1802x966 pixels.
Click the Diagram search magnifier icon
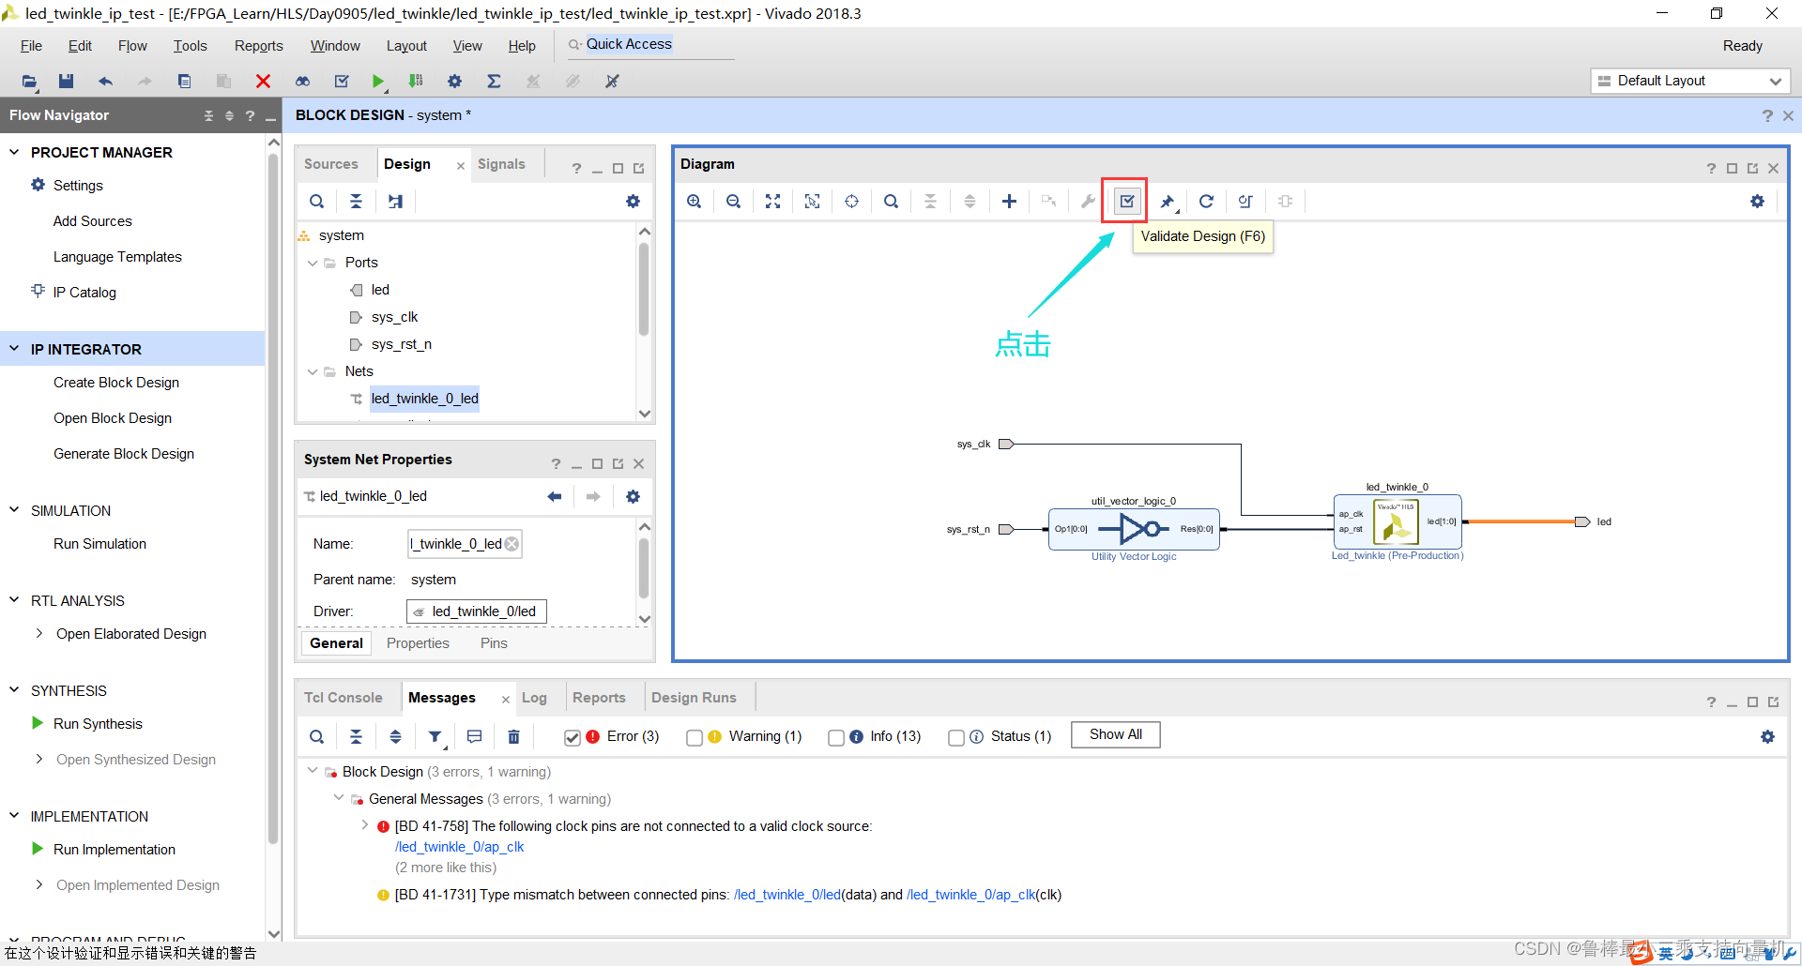pyautogui.click(x=891, y=201)
